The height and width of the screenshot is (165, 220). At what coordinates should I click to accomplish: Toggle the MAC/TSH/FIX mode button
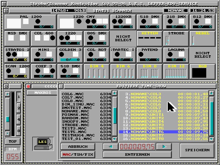pos(78,154)
